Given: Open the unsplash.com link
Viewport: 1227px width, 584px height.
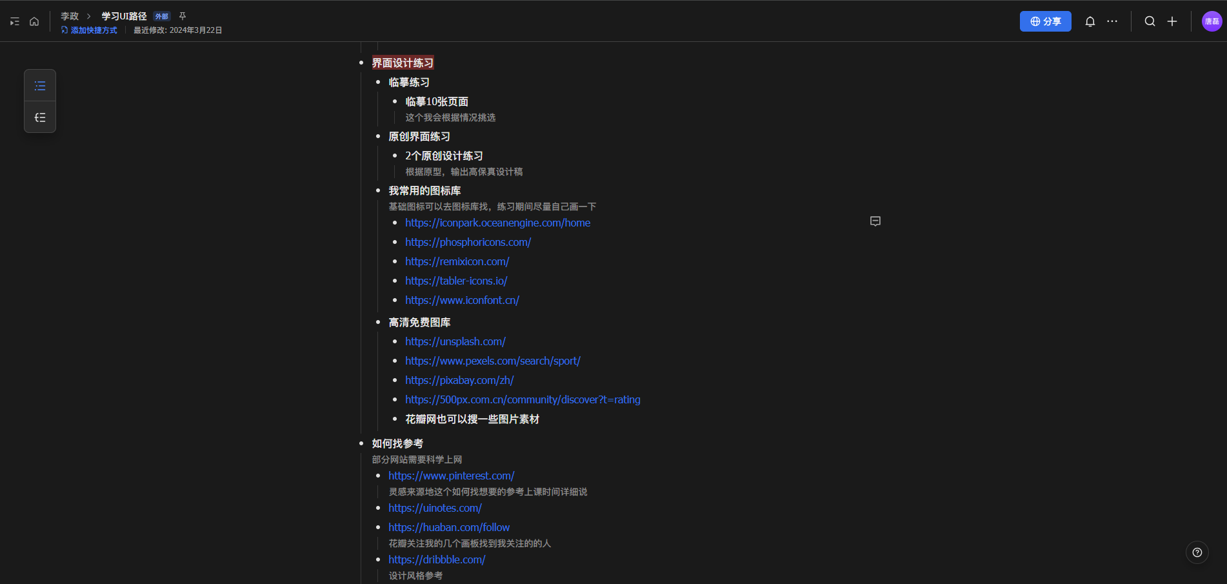Looking at the screenshot, I should click(455, 341).
